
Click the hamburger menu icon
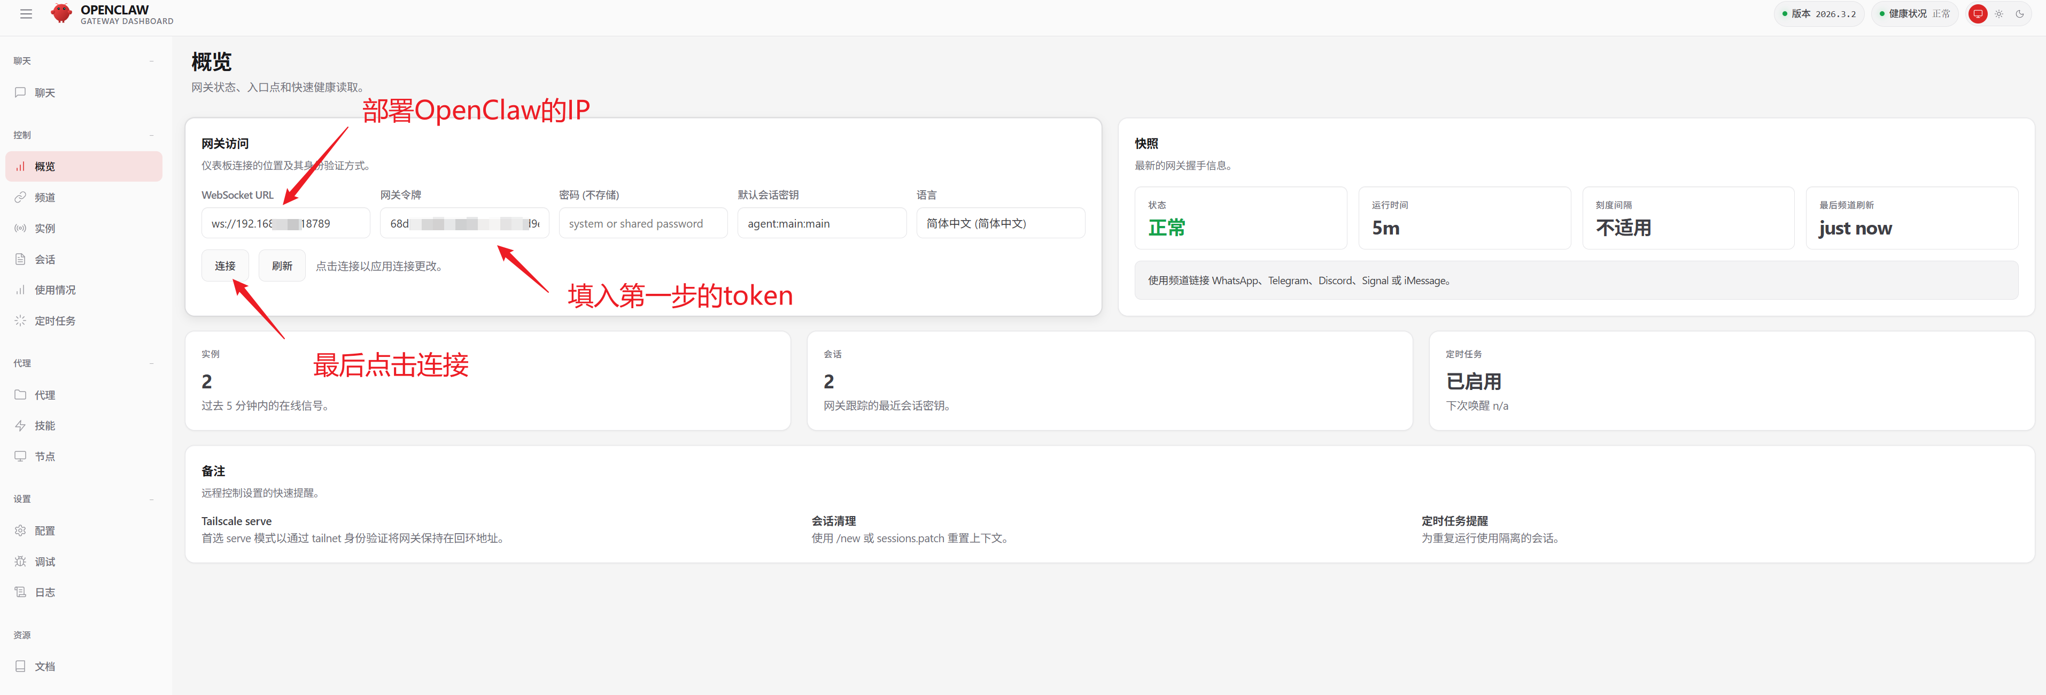(26, 13)
